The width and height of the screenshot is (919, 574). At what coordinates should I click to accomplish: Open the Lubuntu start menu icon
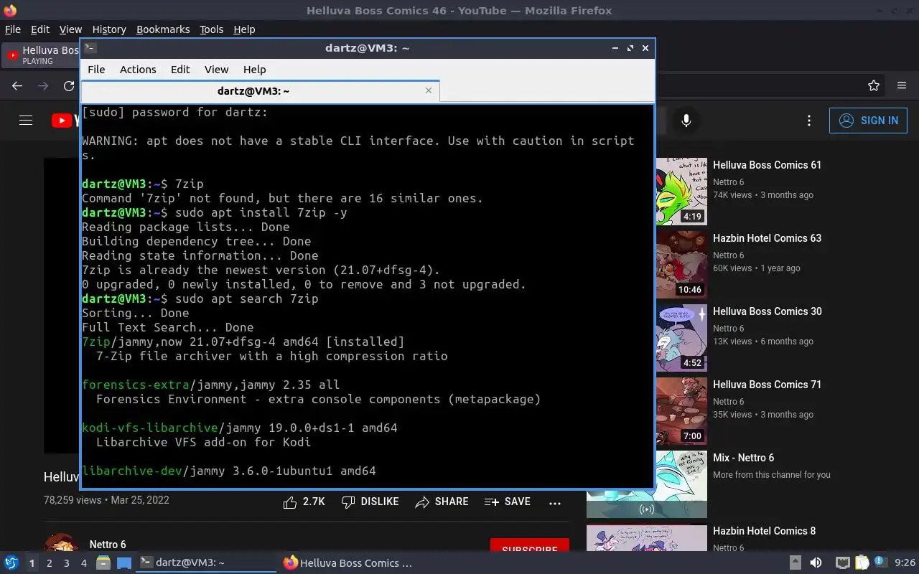(11, 563)
